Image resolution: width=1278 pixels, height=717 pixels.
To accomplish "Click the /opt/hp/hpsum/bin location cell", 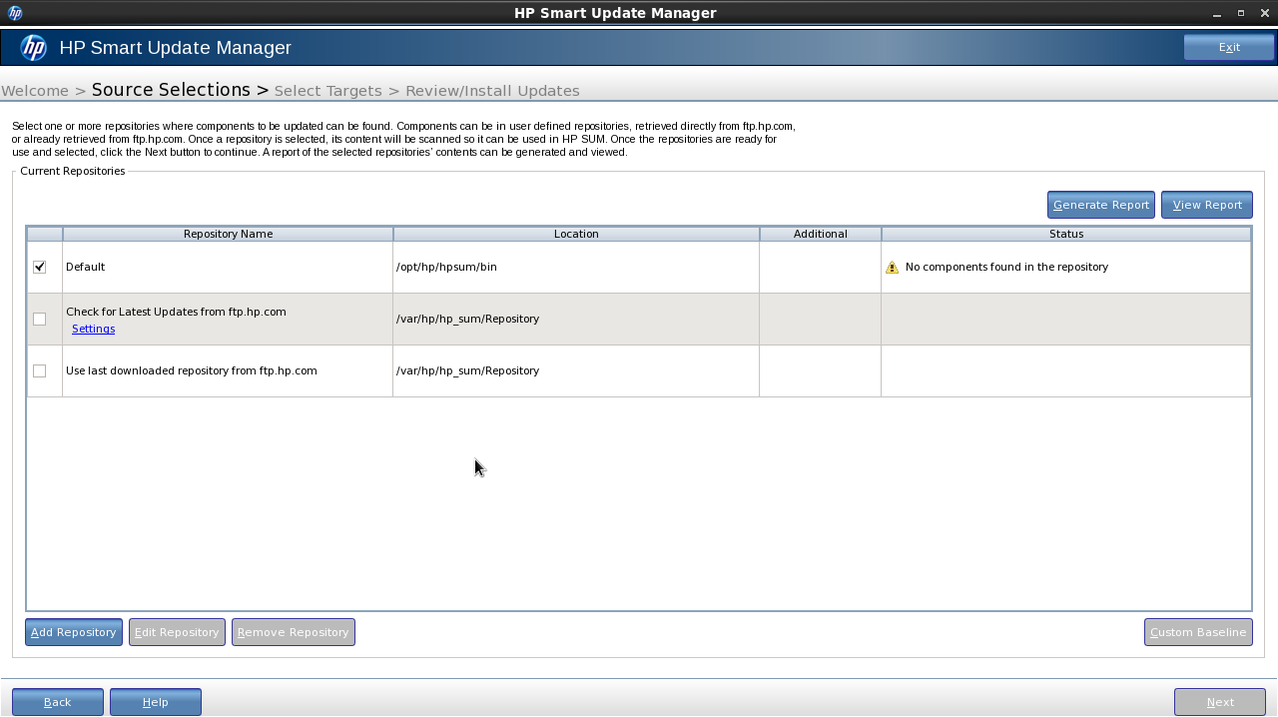I will point(576,268).
